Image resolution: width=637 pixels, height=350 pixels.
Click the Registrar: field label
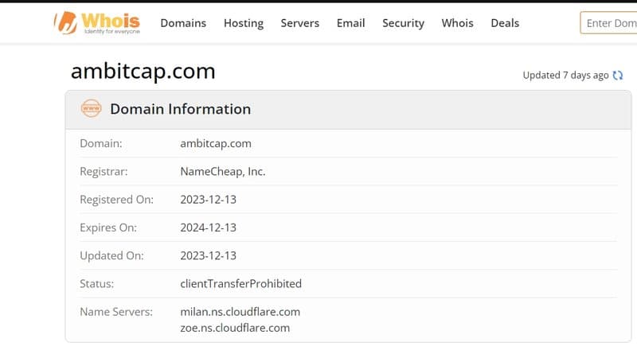pyautogui.click(x=104, y=171)
